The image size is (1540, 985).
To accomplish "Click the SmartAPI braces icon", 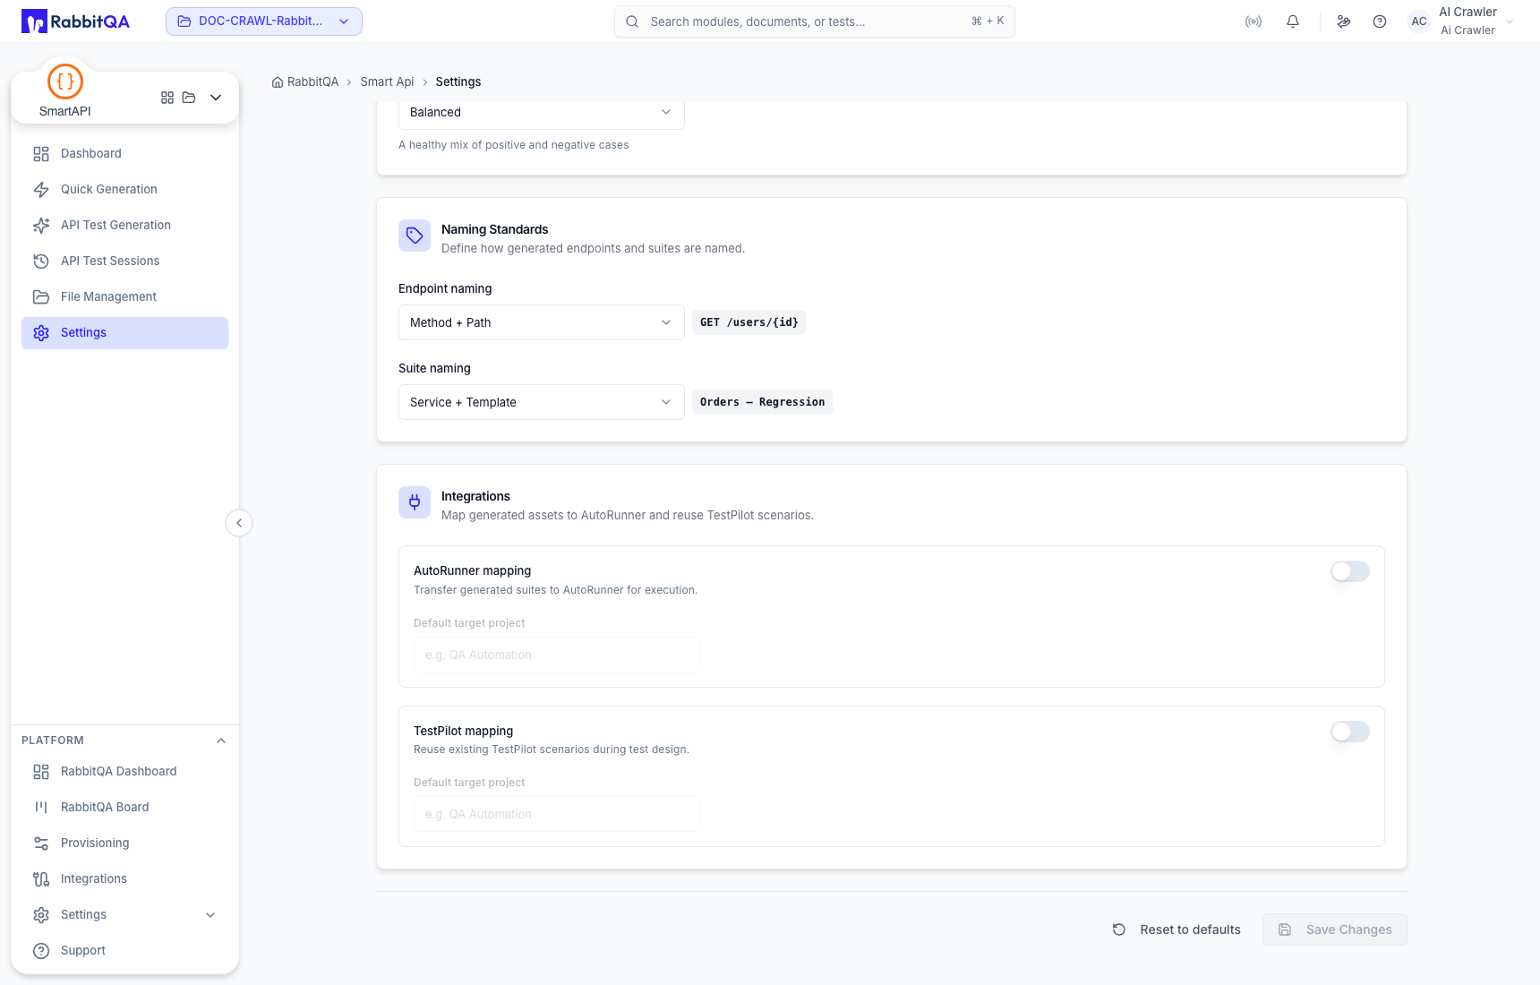I will (x=65, y=81).
